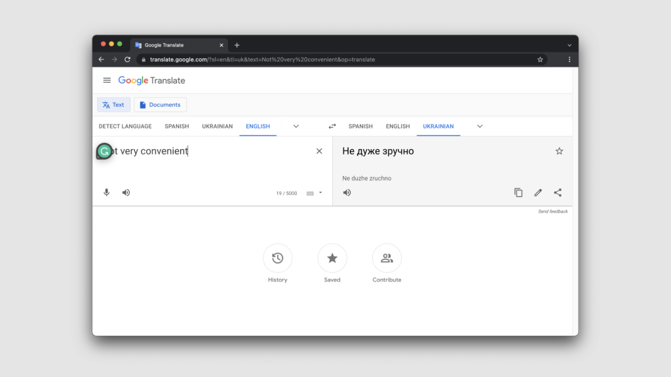
Task: Listen to the Ukrainian translation
Action: coord(347,192)
